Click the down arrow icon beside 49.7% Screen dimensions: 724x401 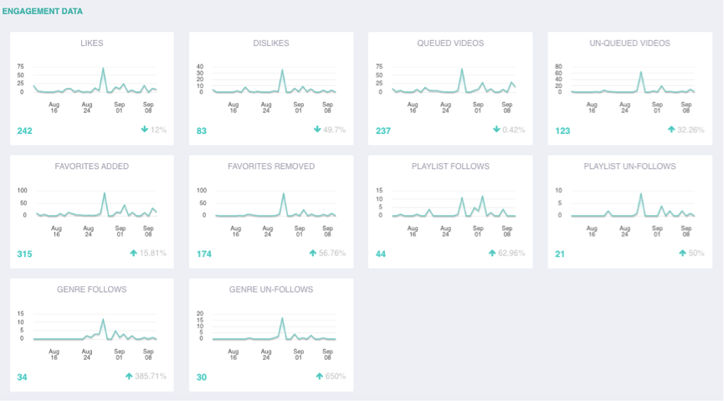coord(317,130)
